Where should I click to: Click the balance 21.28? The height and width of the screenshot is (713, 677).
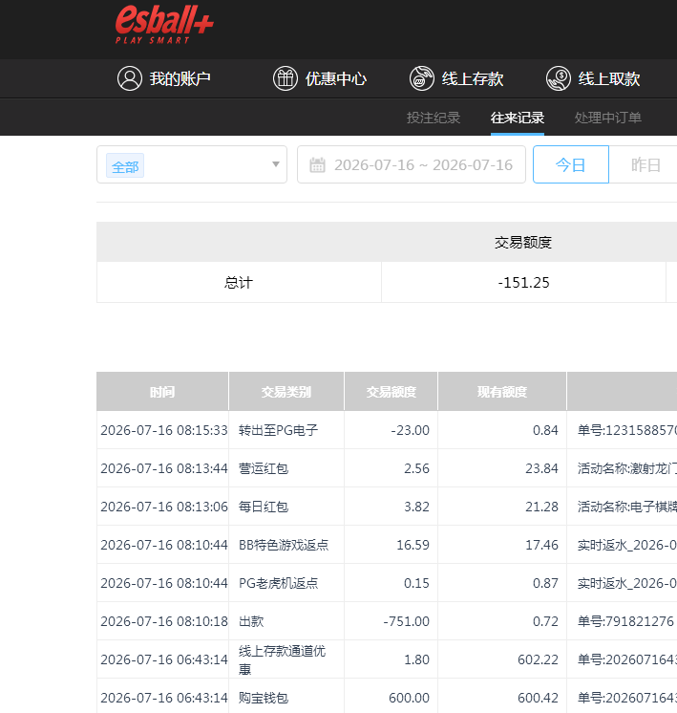(x=541, y=507)
